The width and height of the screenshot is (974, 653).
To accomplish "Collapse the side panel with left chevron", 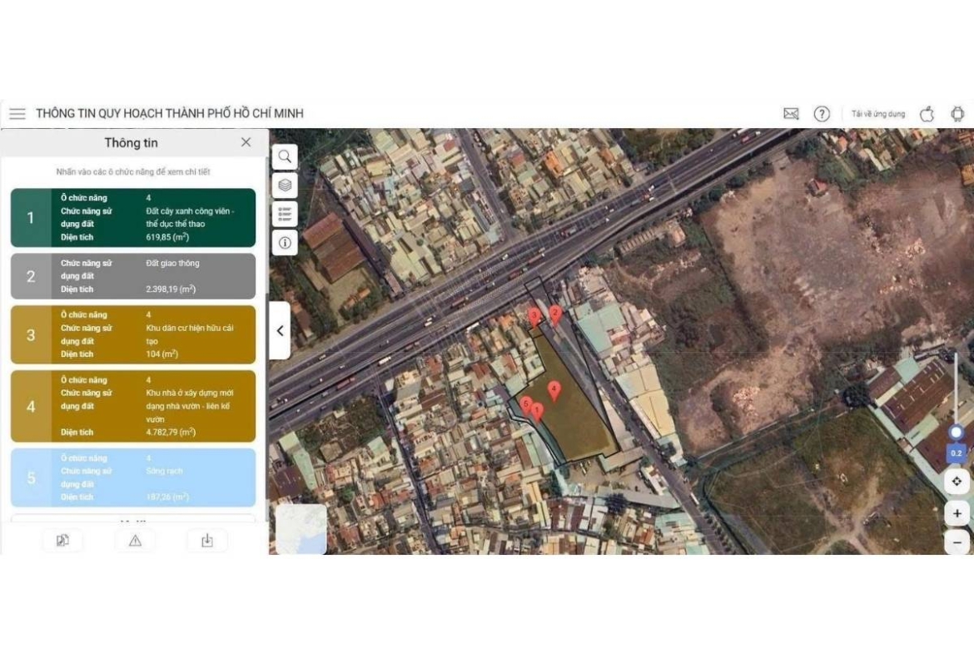I will click(x=281, y=330).
